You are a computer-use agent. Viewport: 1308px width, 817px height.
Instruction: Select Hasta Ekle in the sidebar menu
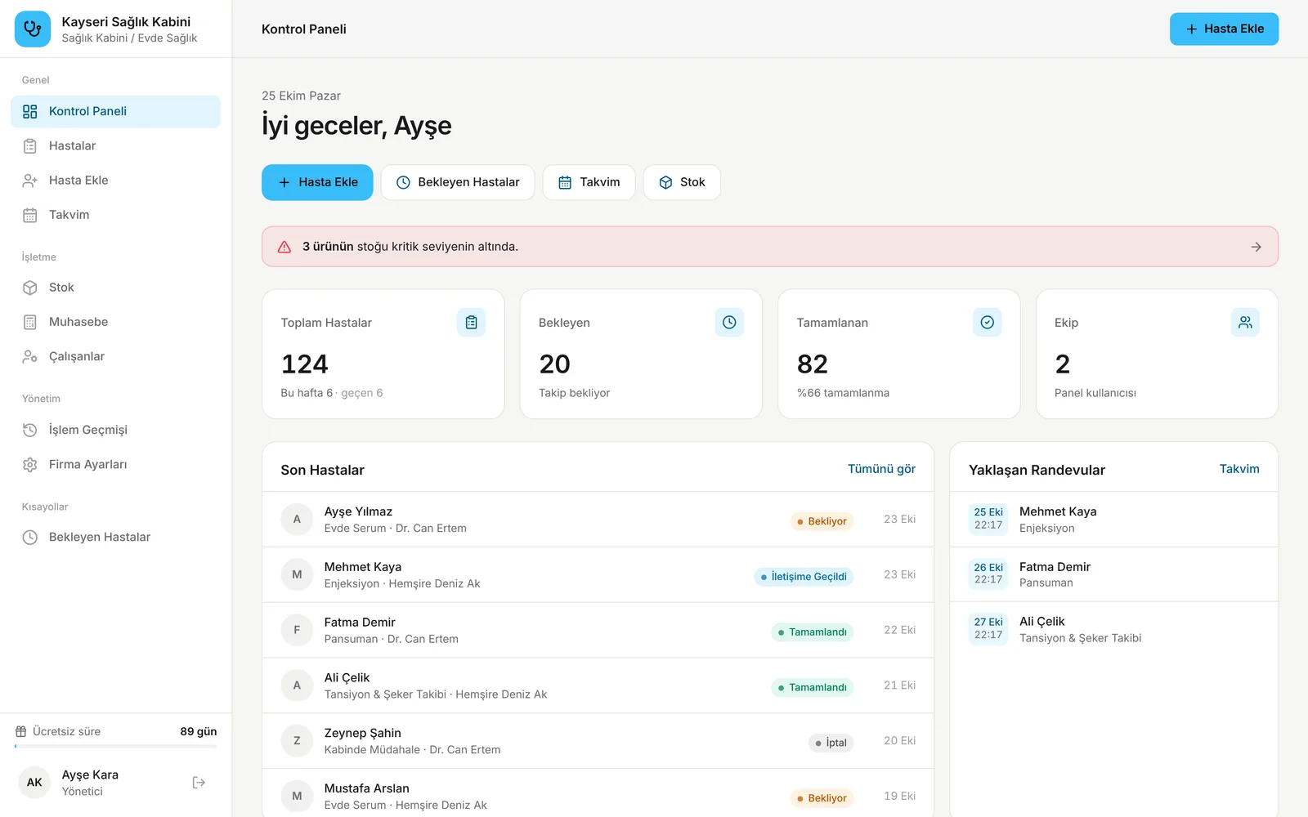click(x=115, y=181)
